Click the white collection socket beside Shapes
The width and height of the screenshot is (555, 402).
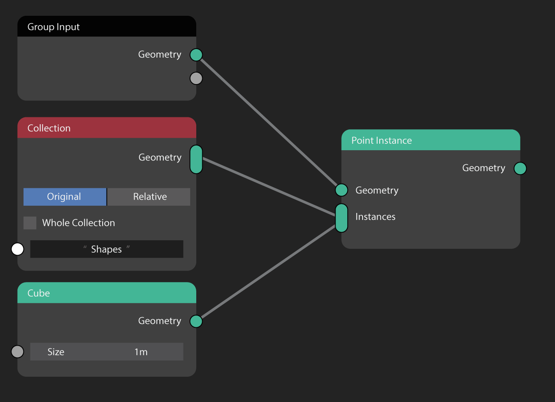coord(18,249)
